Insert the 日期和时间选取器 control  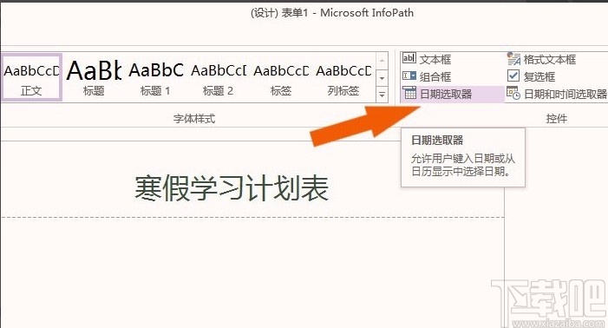557,94
